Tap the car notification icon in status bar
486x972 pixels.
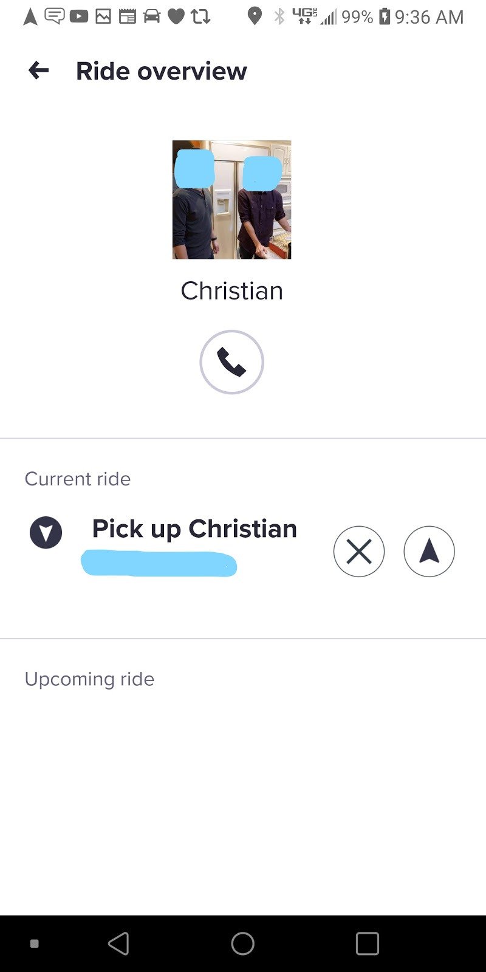[152, 16]
